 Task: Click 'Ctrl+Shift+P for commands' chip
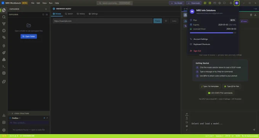click(220, 93)
